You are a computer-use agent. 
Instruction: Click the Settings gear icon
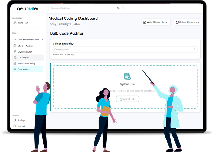[x=15, y=120]
